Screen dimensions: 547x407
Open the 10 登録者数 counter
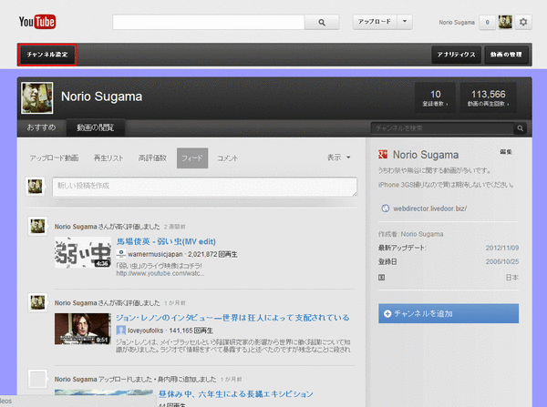[x=435, y=98]
